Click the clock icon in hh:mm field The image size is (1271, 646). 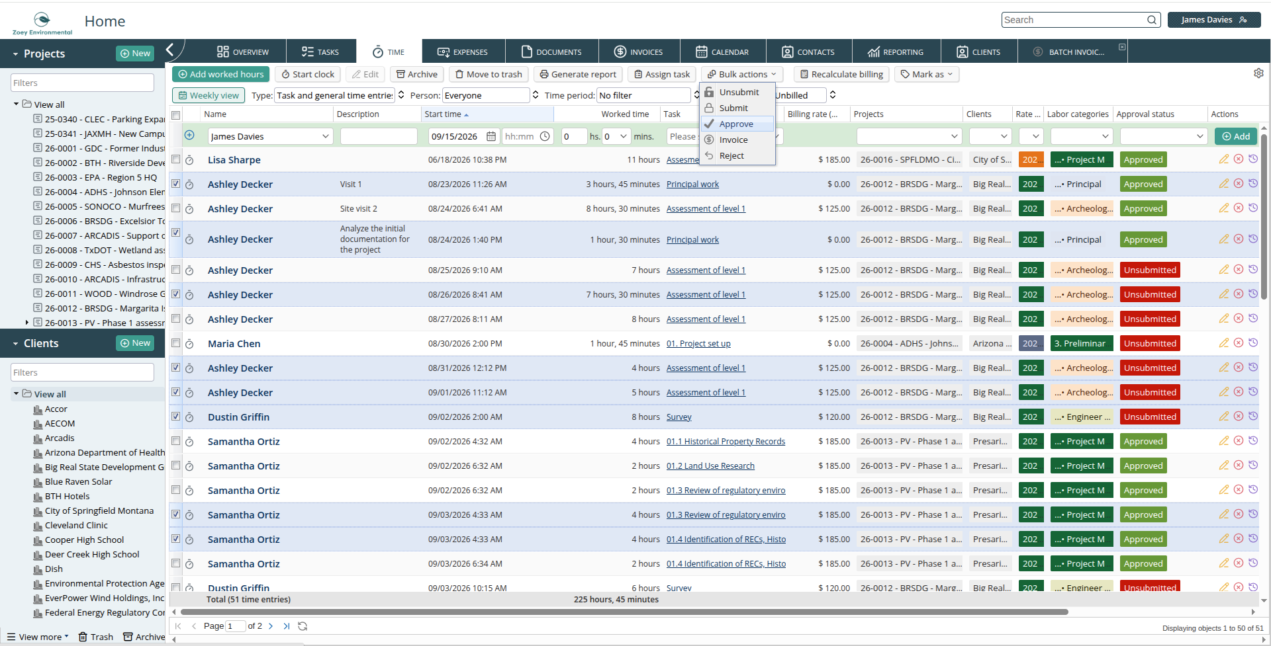(545, 136)
